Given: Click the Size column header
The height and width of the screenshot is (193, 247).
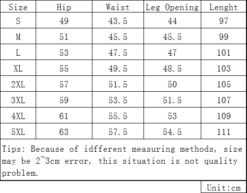Looking at the screenshot, I should (x=18, y=7).
